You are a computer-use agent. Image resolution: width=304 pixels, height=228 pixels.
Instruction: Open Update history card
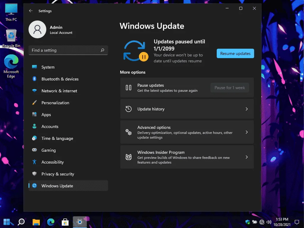[x=187, y=109]
